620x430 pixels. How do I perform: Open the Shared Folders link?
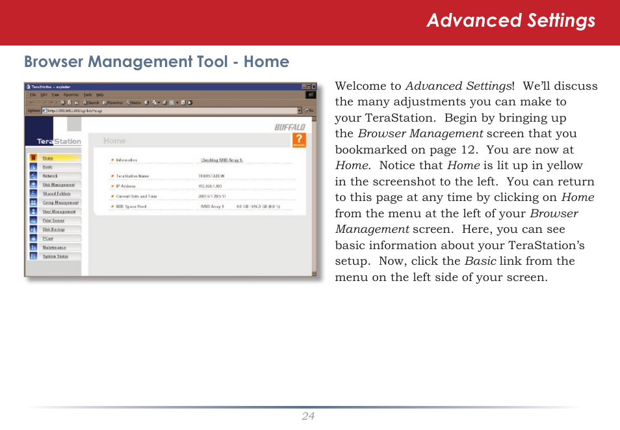(x=57, y=194)
